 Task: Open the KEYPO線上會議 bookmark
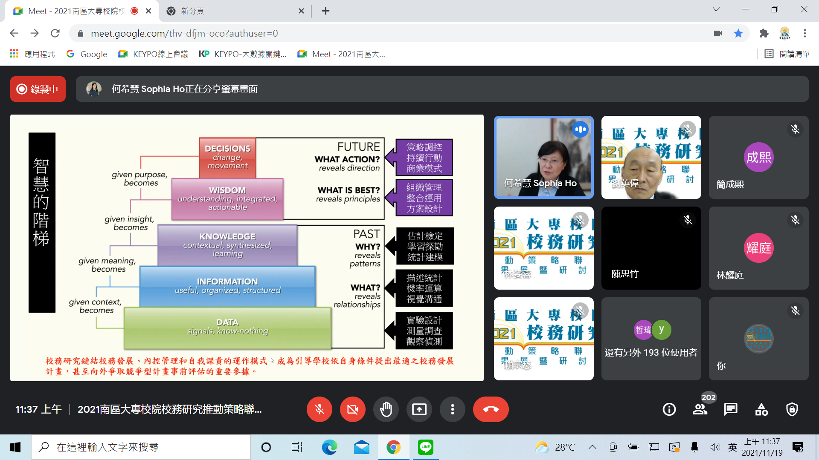(154, 54)
